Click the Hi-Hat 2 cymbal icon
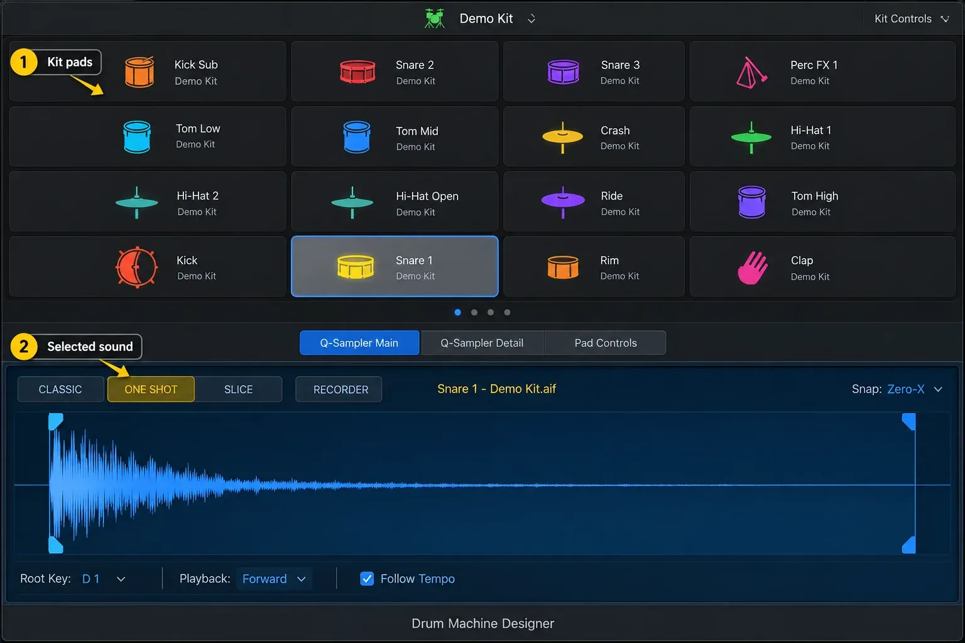The height and width of the screenshot is (643, 965). coord(137,202)
